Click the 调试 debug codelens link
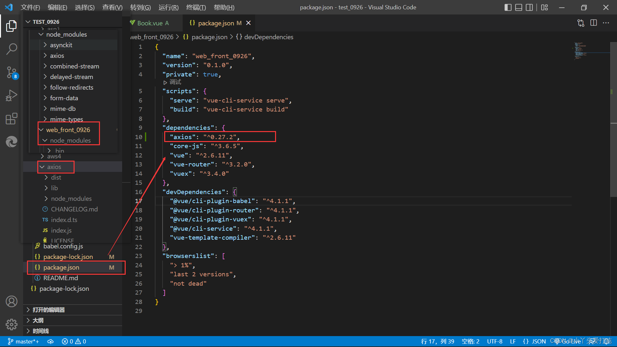This screenshot has width=617, height=347. click(x=175, y=82)
